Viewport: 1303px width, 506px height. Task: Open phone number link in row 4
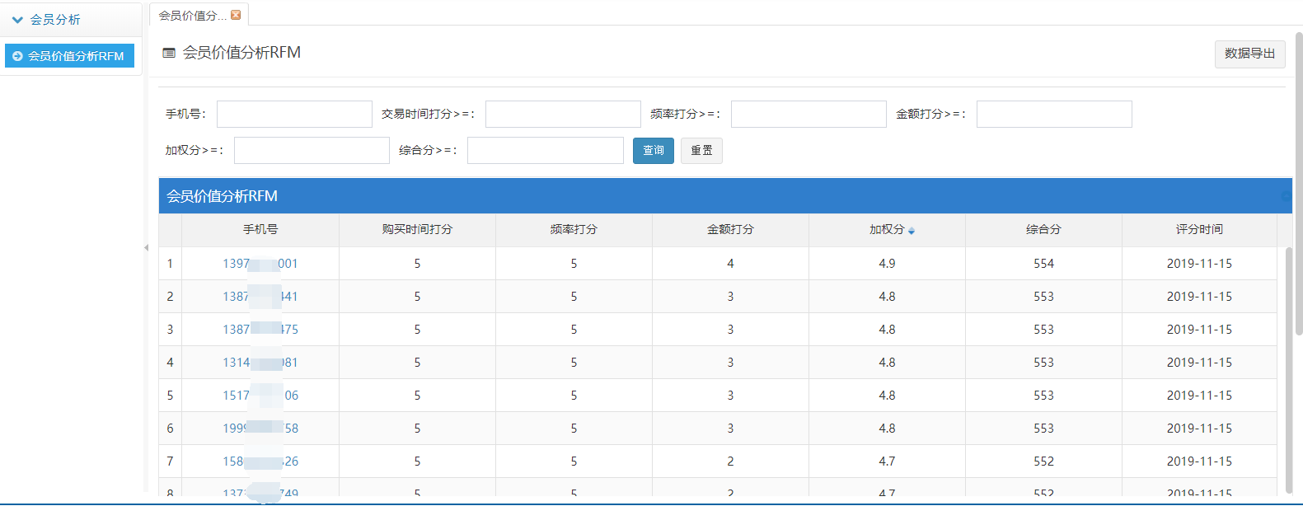tap(260, 363)
